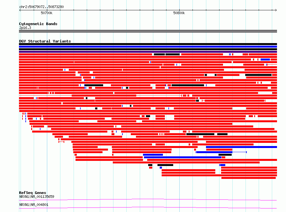Click the 50800k ruler label

tap(179, 13)
